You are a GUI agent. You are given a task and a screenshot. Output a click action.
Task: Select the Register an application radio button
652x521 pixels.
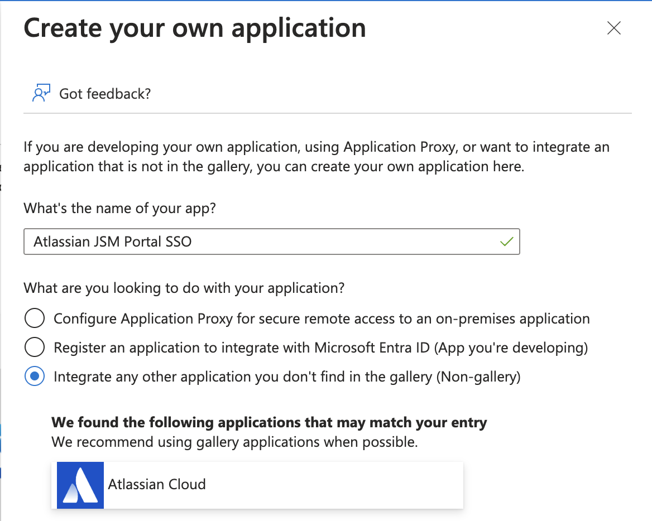point(35,348)
